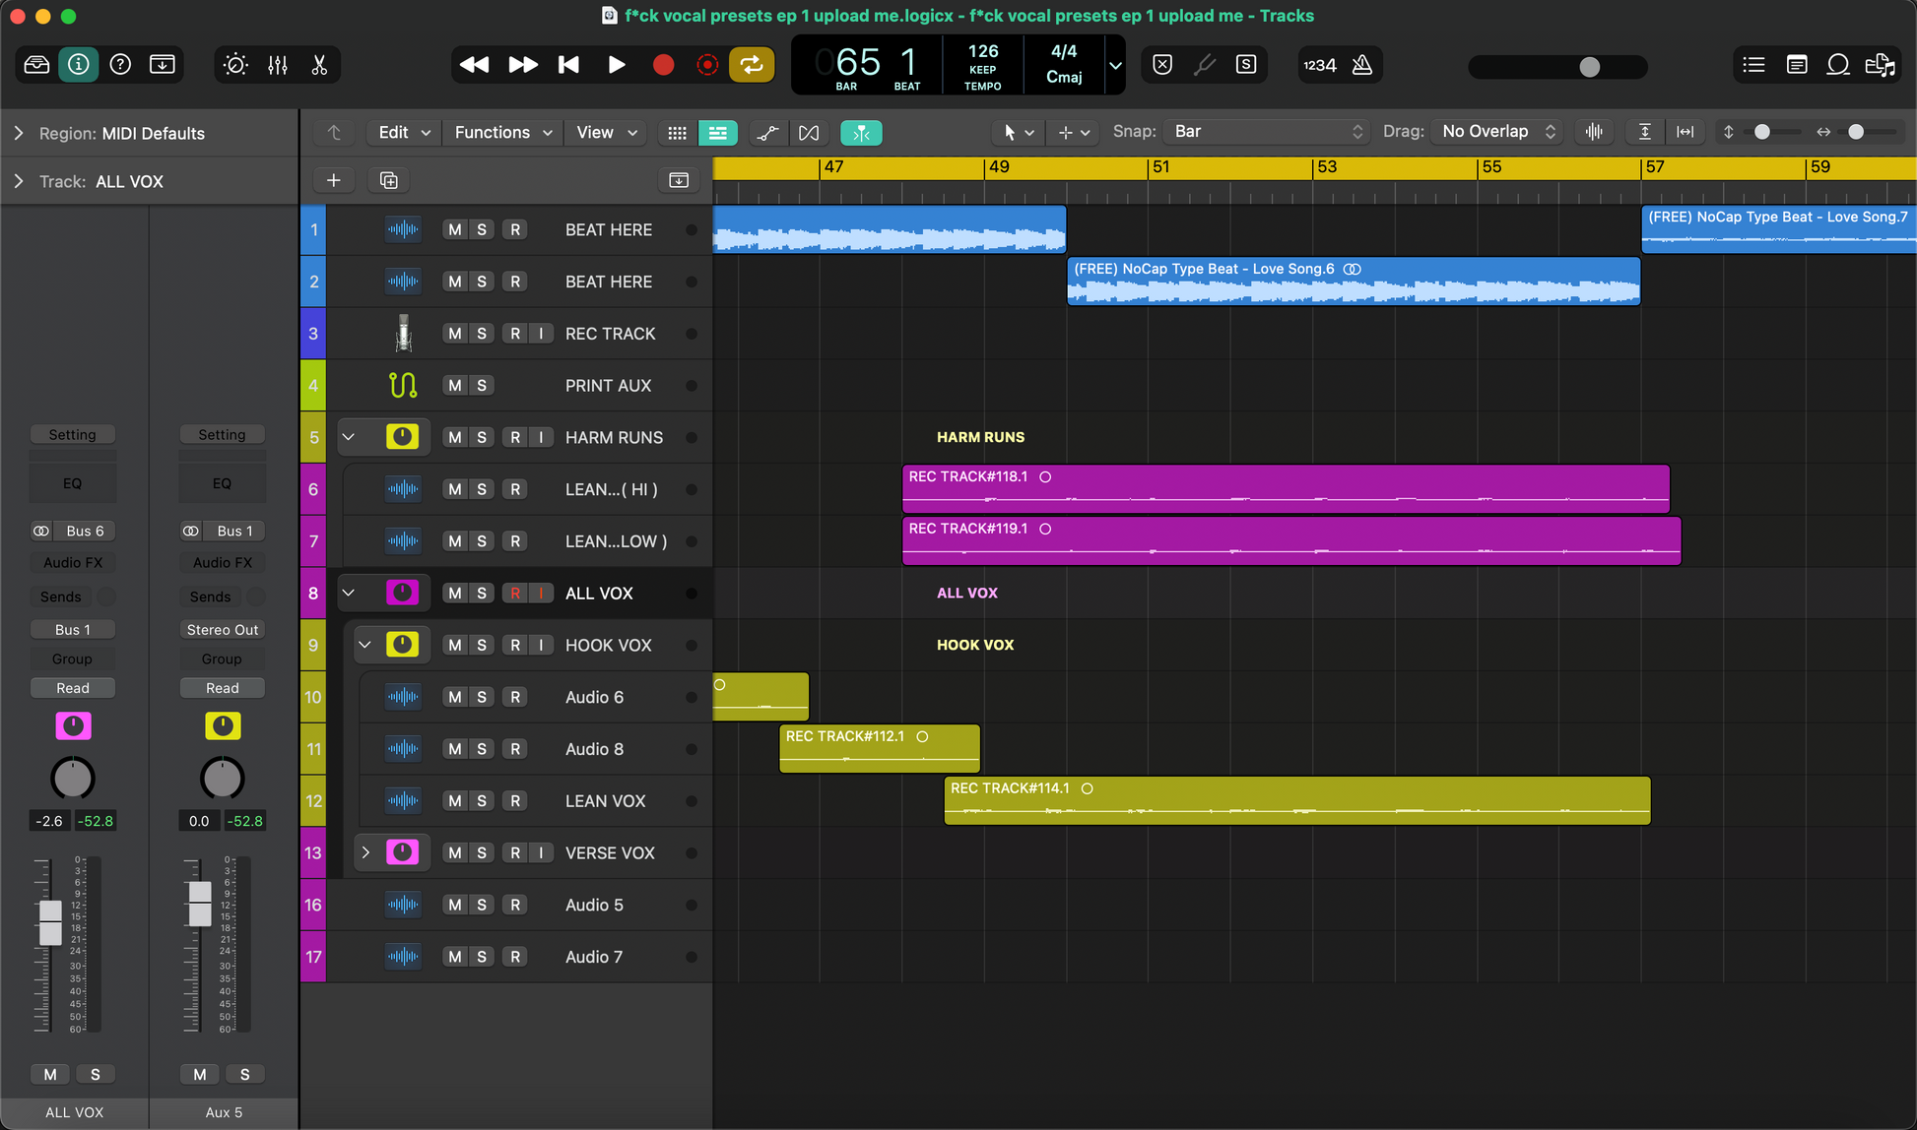Open the View menu
The width and height of the screenshot is (1917, 1130).
tap(606, 132)
